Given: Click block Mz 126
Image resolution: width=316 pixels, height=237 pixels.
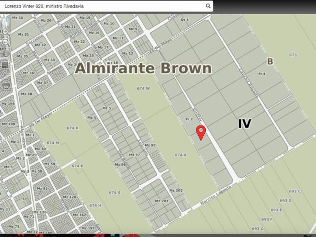Looking at the screenshot, I should pos(40,212).
